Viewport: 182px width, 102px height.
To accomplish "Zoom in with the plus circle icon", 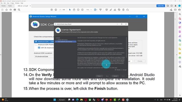I will (x=82, y=10).
